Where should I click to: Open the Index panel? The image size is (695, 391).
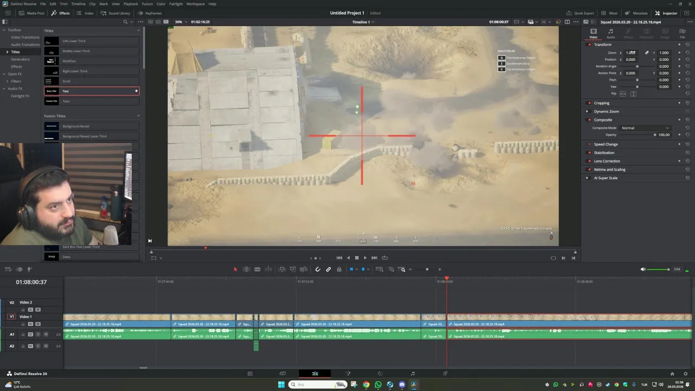pyautogui.click(x=85, y=13)
